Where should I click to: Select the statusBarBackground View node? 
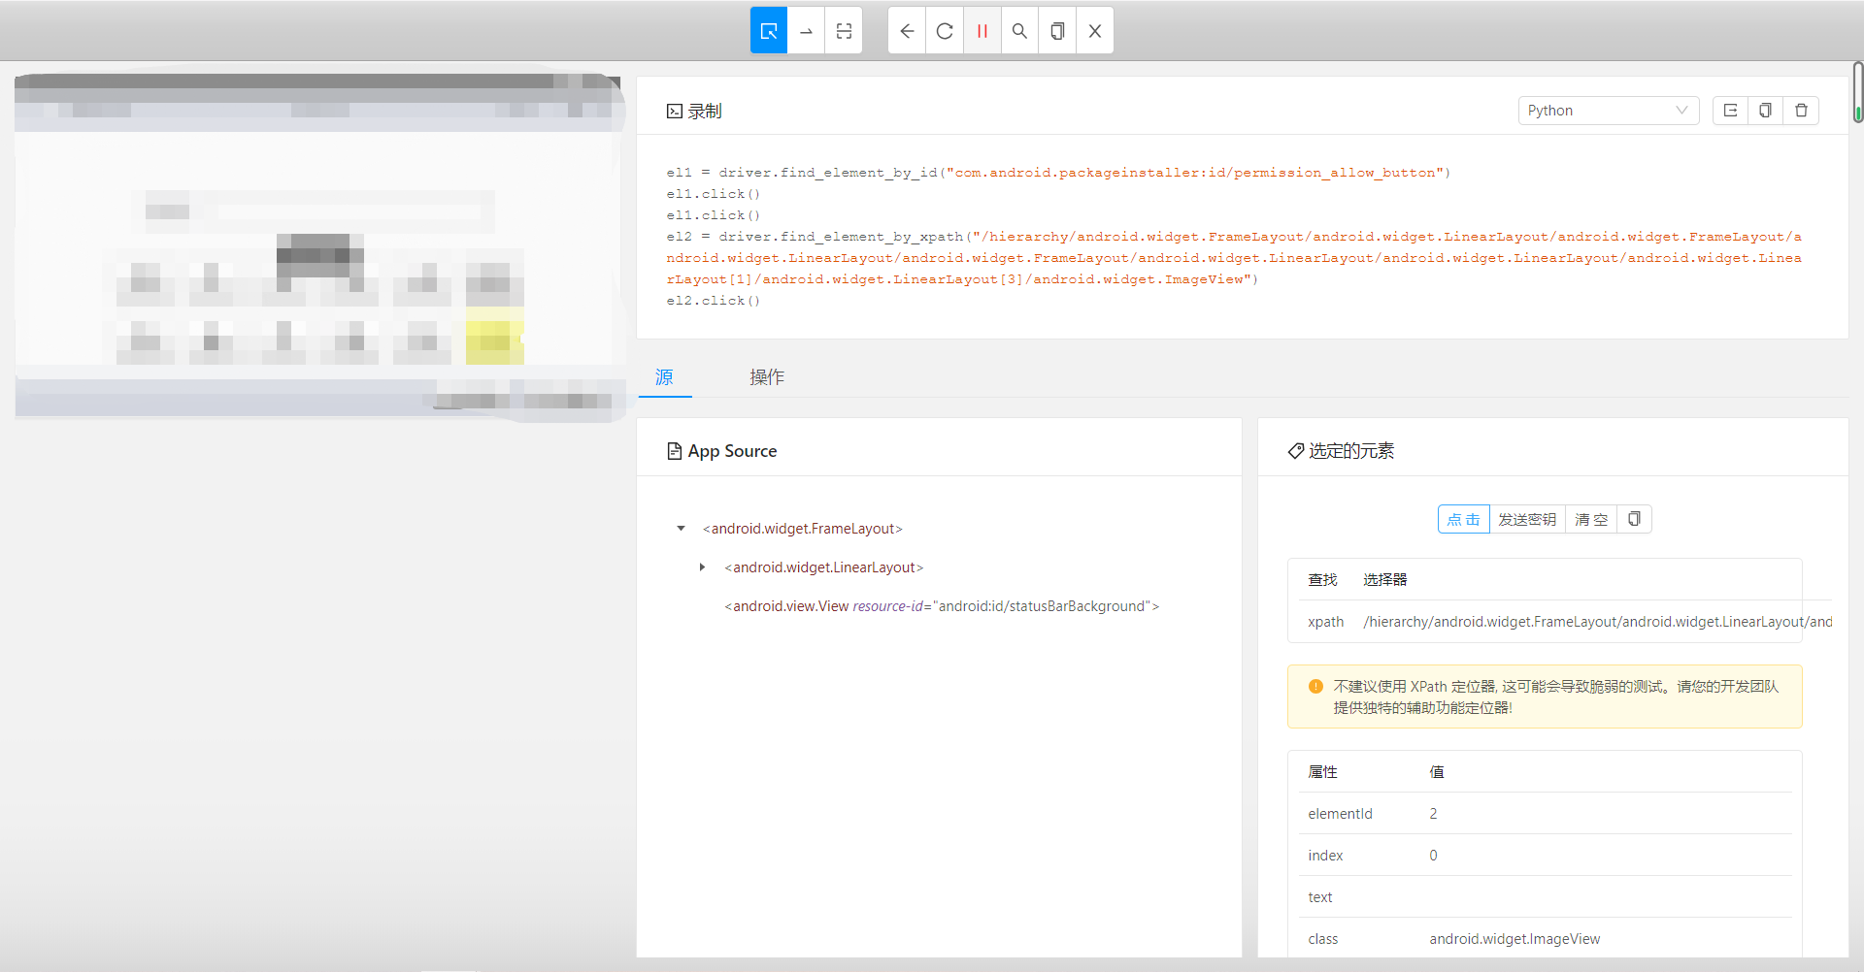pos(942,606)
